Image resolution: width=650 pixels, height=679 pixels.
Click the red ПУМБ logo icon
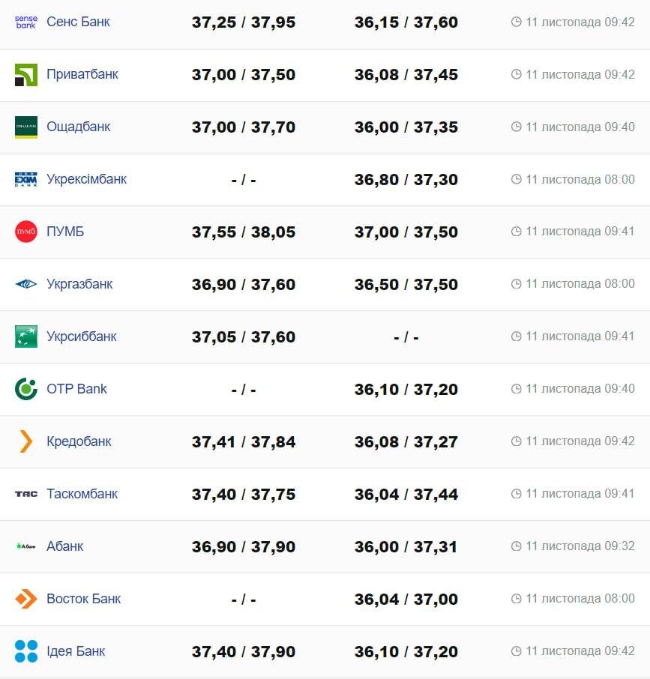pyautogui.click(x=26, y=232)
